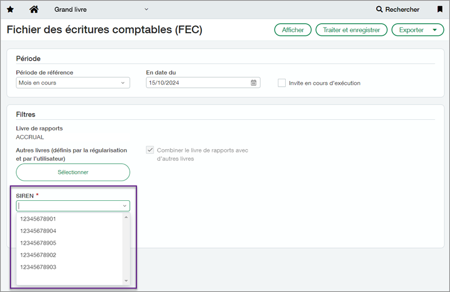Open the calendar date picker icon

(x=254, y=83)
